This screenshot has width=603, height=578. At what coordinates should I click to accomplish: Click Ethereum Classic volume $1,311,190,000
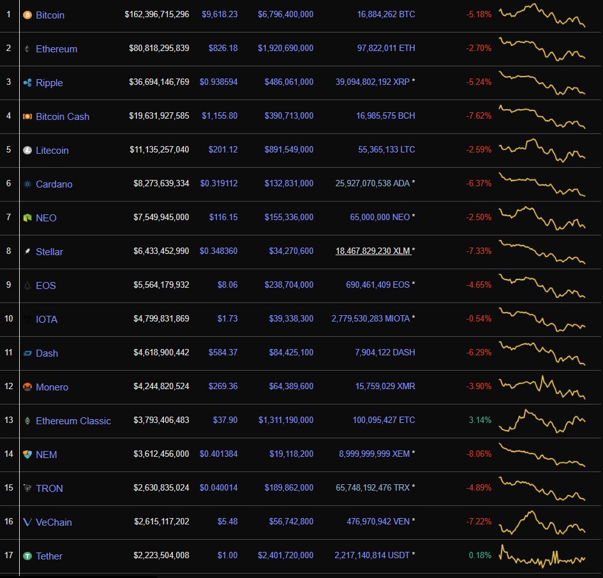[x=286, y=420]
